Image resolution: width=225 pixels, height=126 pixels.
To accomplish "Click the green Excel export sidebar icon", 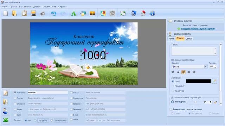I will coord(6,120).
